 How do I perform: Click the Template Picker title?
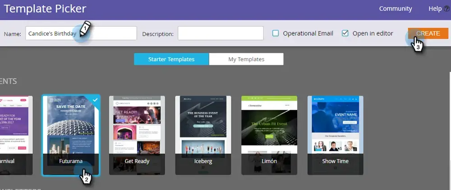(45, 9)
